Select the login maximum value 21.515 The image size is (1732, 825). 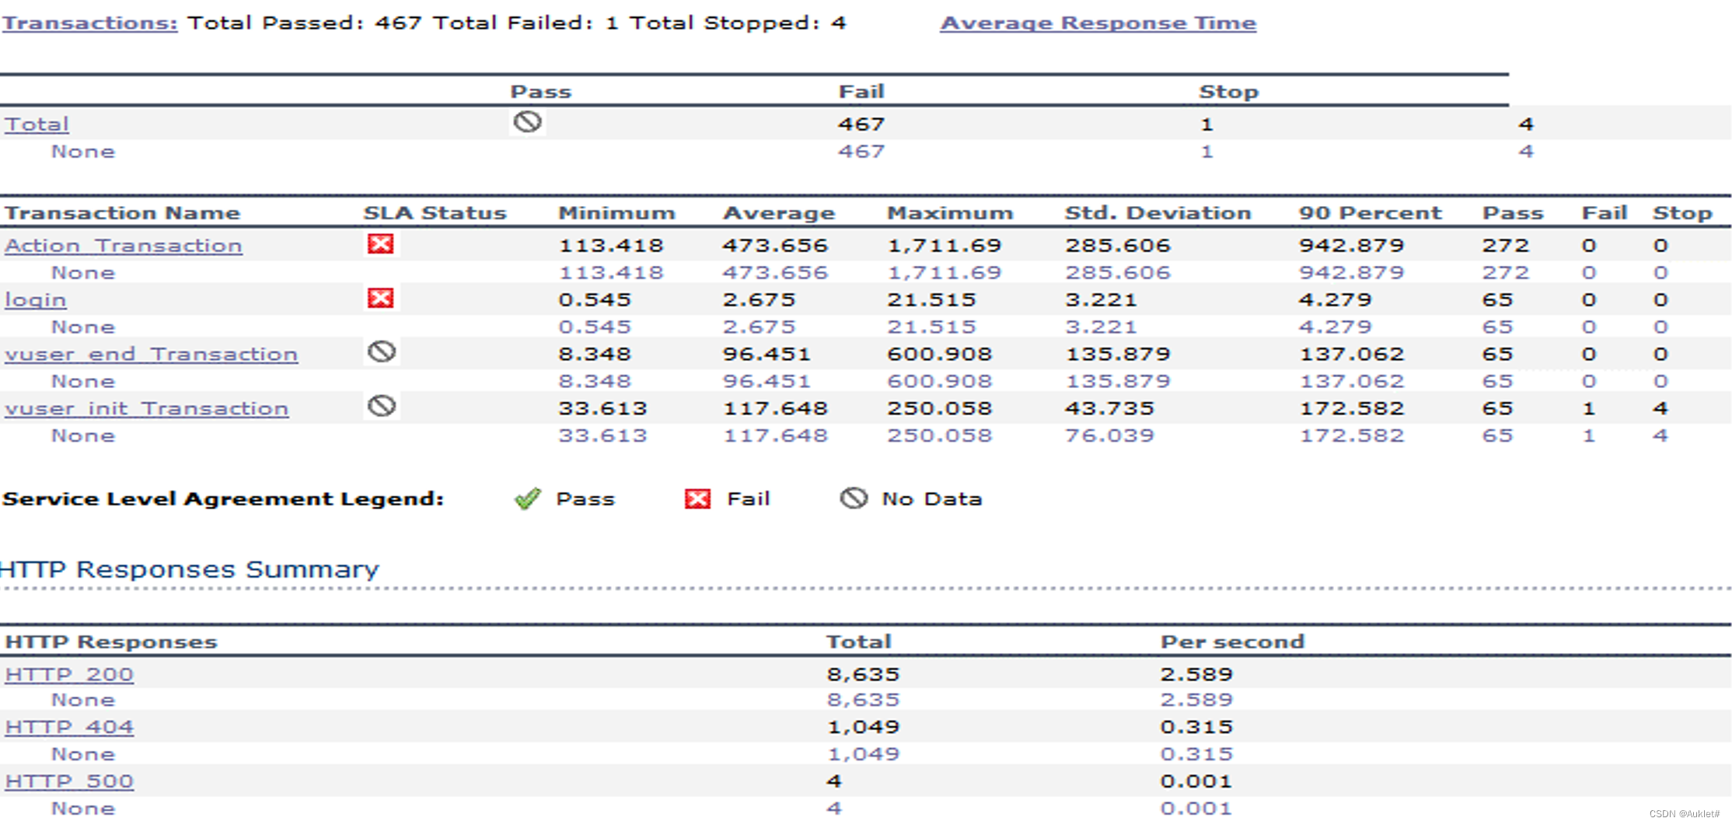tap(931, 300)
